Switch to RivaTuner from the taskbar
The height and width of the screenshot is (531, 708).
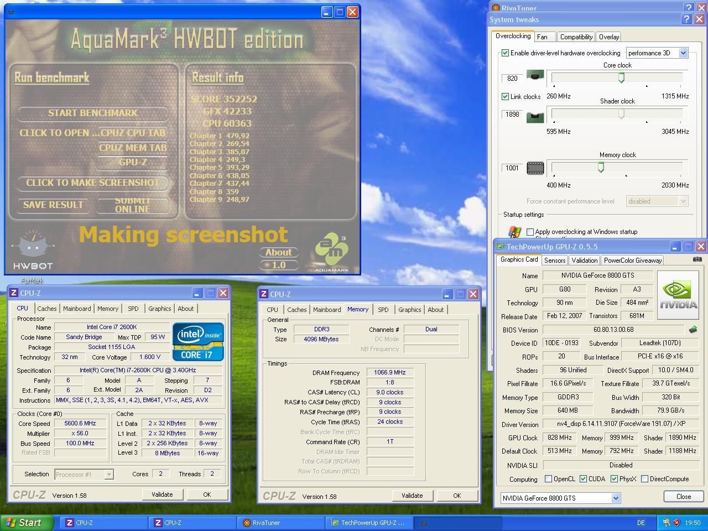tap(280, 523)
